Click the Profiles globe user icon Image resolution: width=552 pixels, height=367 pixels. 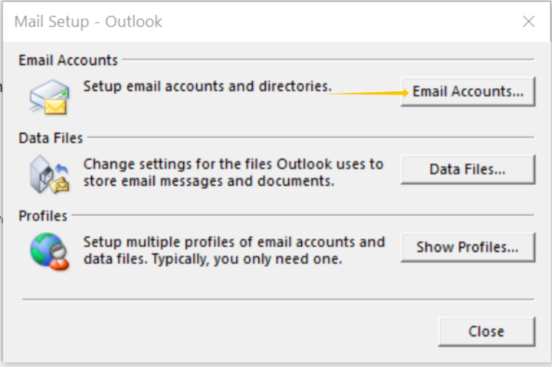click(49, 252)
